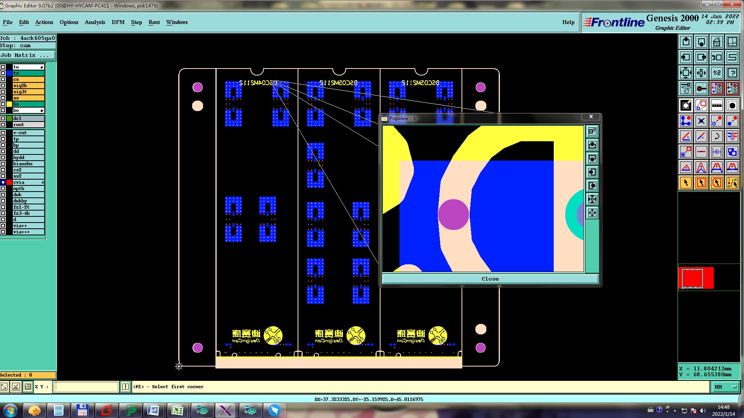Open the Excel icon in the taskbar
Screen dimensions: 744x418
[177, 410]
